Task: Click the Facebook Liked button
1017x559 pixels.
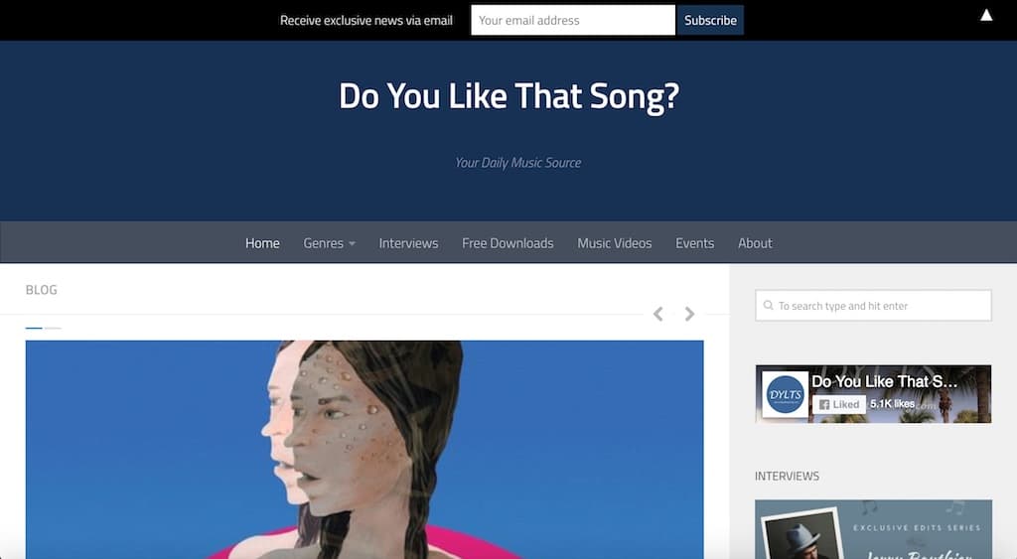Action: [x=839, y=404]
